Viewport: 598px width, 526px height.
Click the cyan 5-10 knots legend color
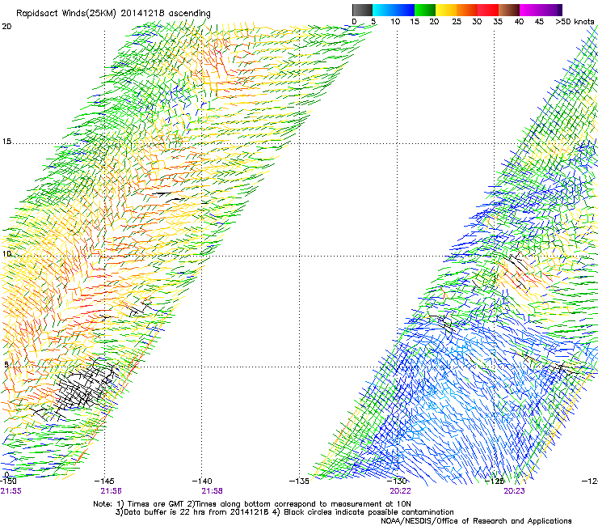coord(383,10)
